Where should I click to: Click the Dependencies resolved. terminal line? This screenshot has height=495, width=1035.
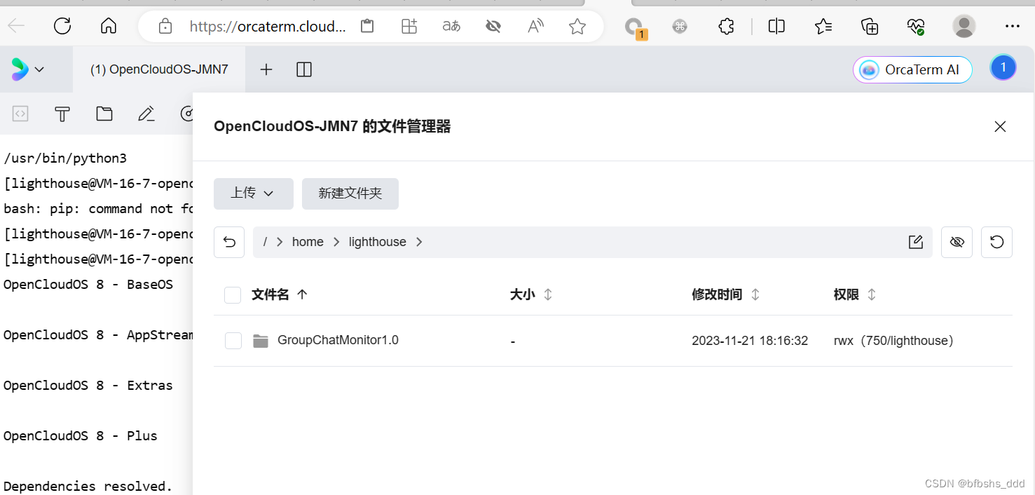point(88,487)
